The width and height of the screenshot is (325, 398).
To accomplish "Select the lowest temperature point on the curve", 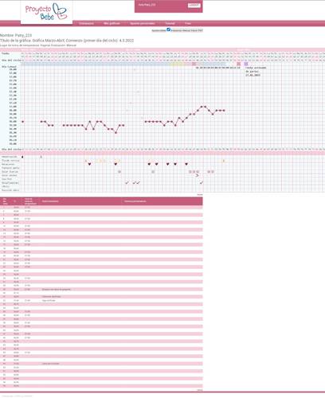I will (116, 133).
